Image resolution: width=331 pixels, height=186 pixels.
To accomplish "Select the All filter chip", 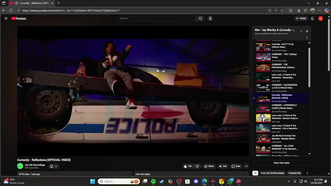I will 255,173.
